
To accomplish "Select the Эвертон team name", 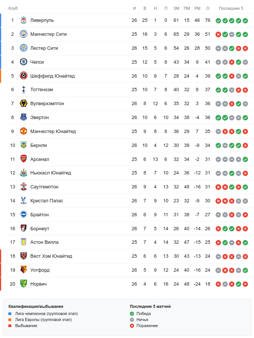I will (40, 118).
